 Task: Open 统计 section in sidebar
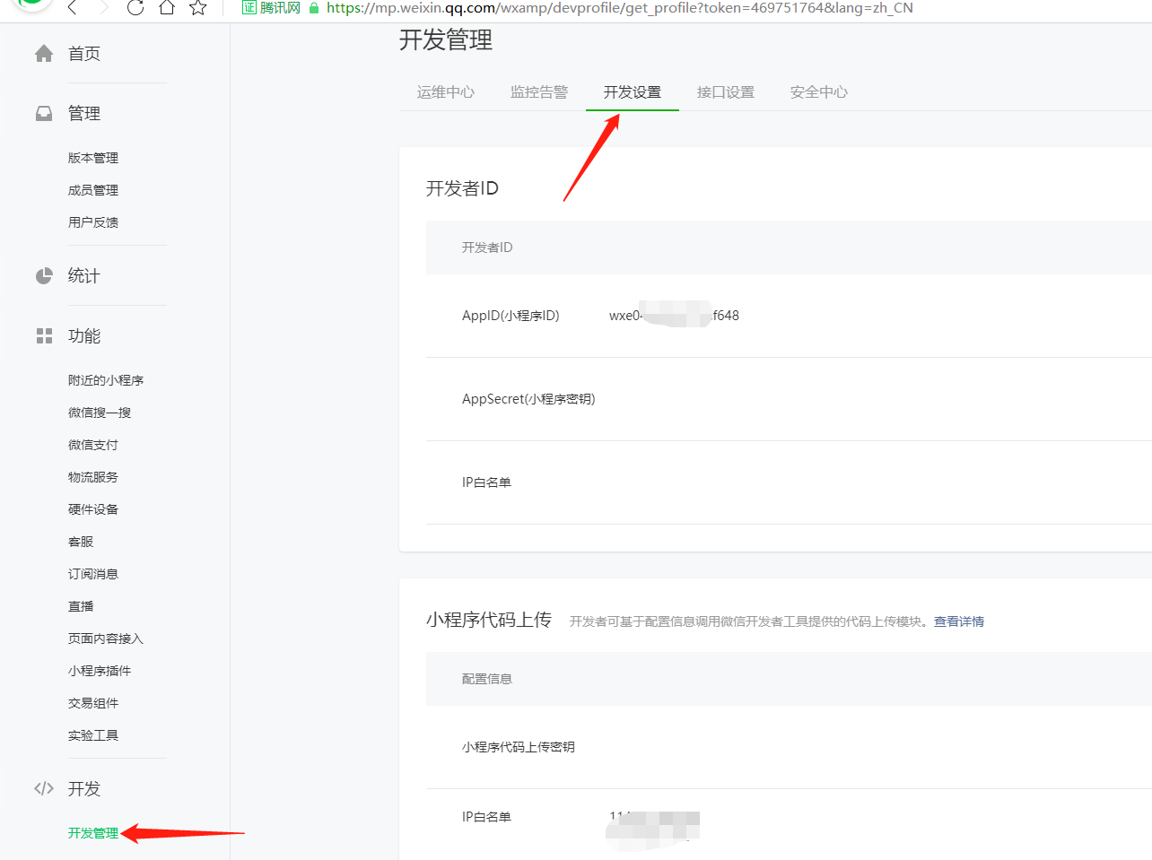(x=84, y=276)
